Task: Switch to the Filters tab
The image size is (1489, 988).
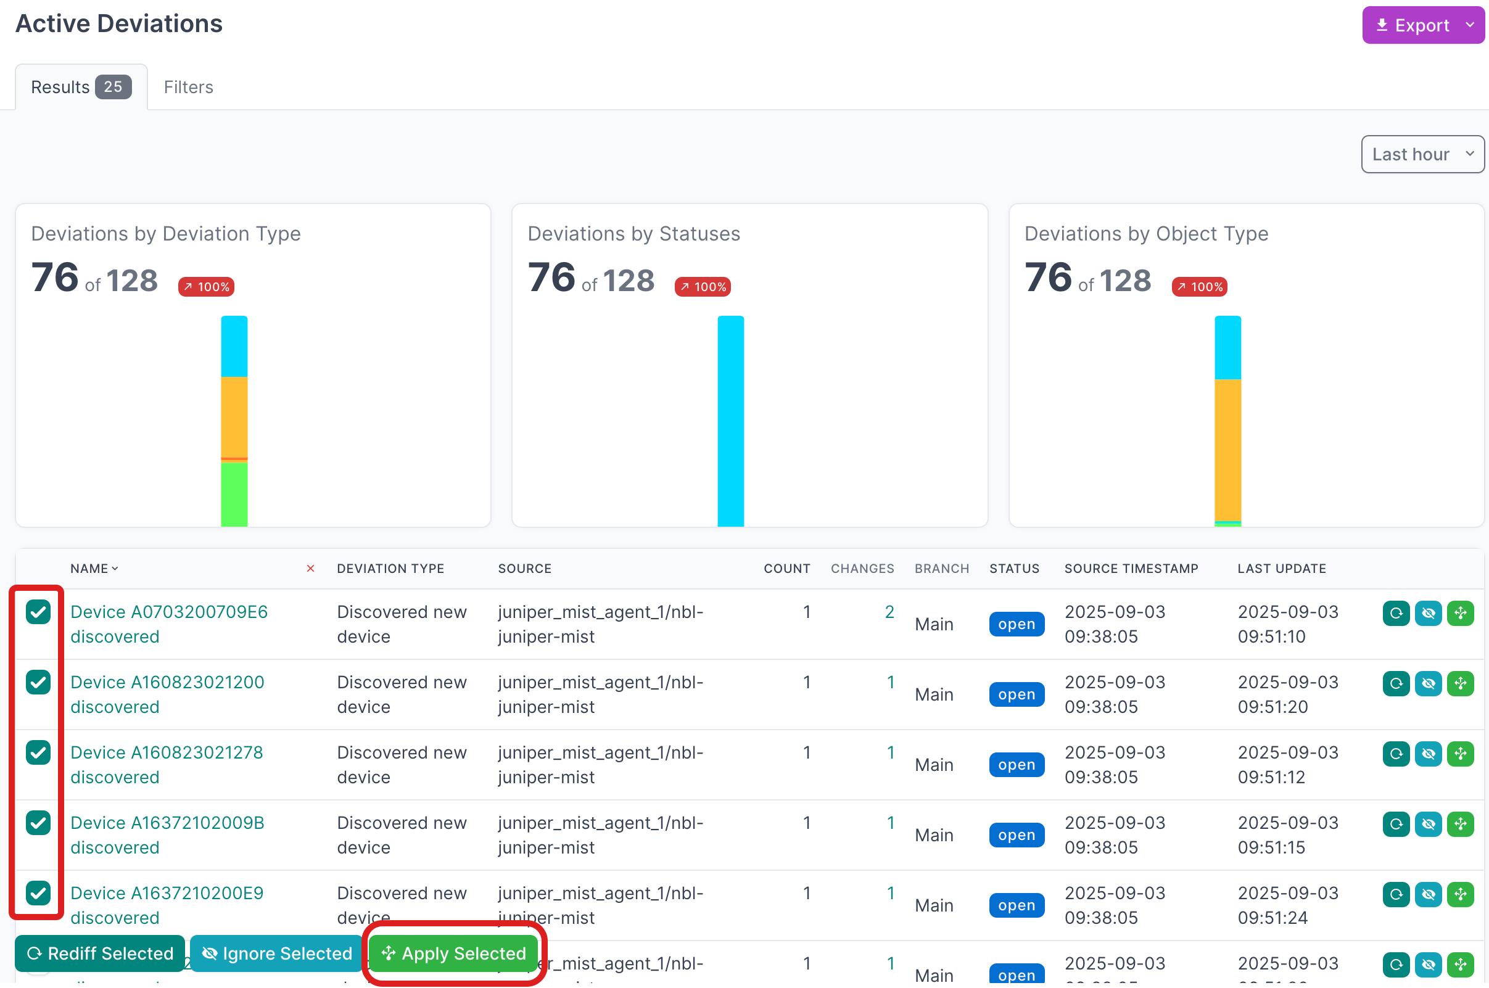Action: [188, 87]
